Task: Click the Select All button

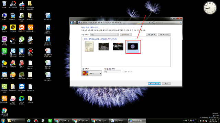Action: (x=151, y=35)
